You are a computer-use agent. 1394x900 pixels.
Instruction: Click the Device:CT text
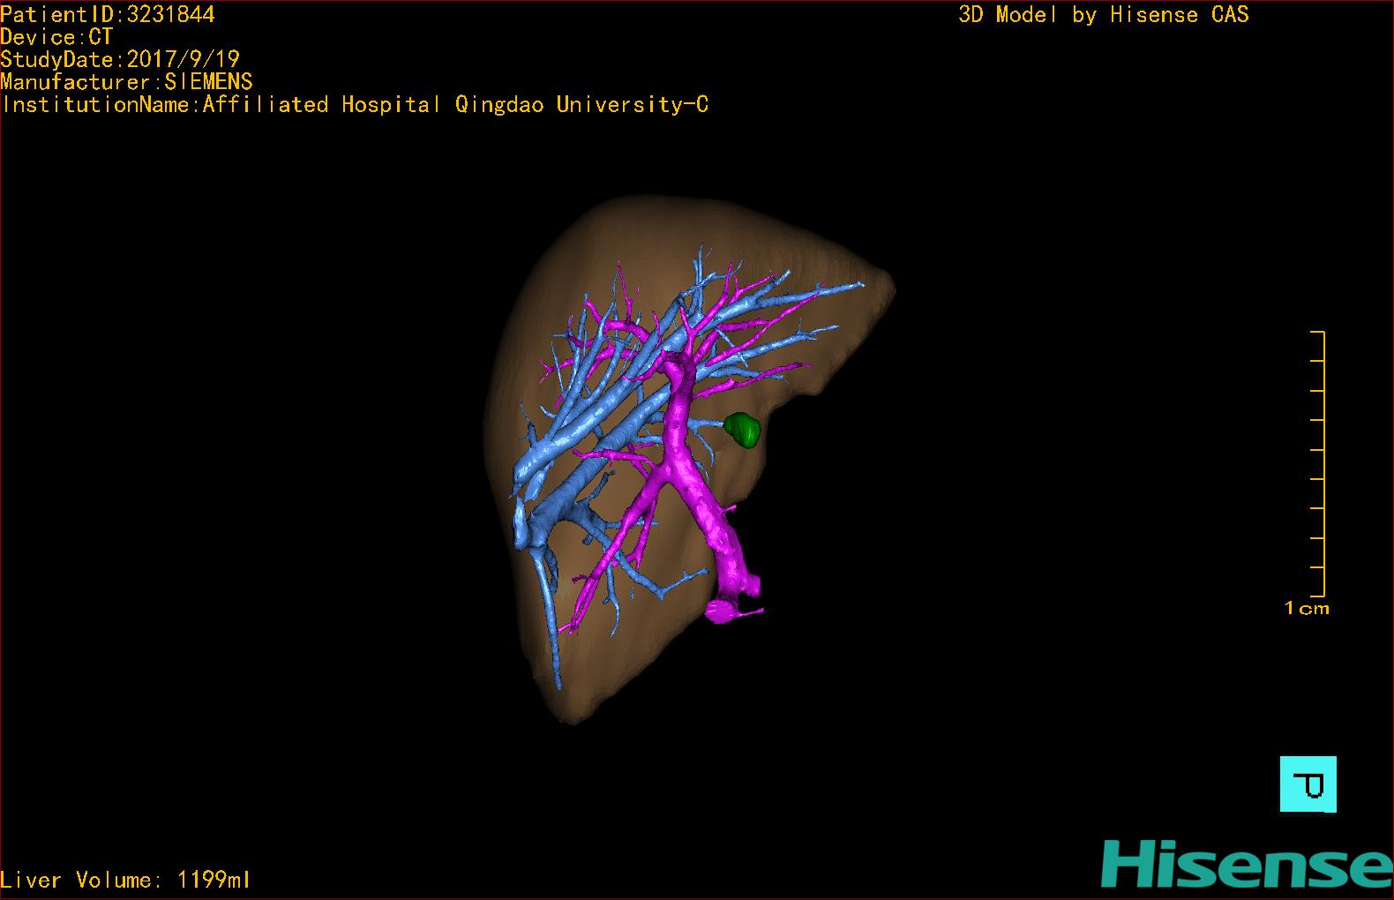pyautogui.click(x=56, y=37)
